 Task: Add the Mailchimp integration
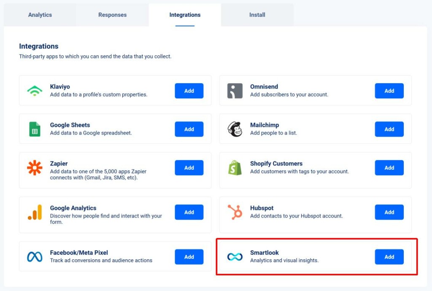[389, 129]
